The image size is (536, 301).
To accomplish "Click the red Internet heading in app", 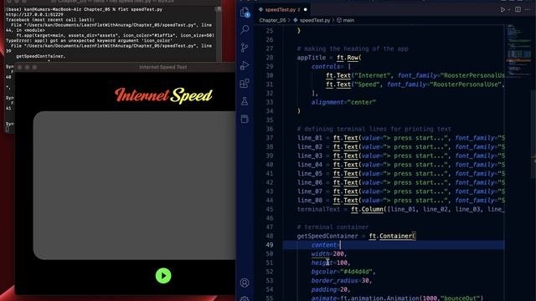I will tap(142, 95).
